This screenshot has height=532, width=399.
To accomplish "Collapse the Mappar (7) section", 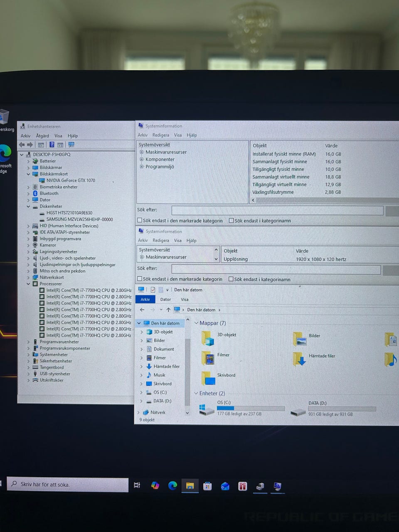I will pos(196,323).
